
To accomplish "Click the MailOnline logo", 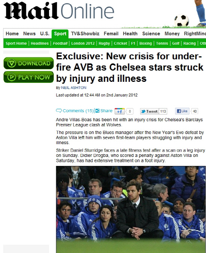I will [x=59, y=11].
